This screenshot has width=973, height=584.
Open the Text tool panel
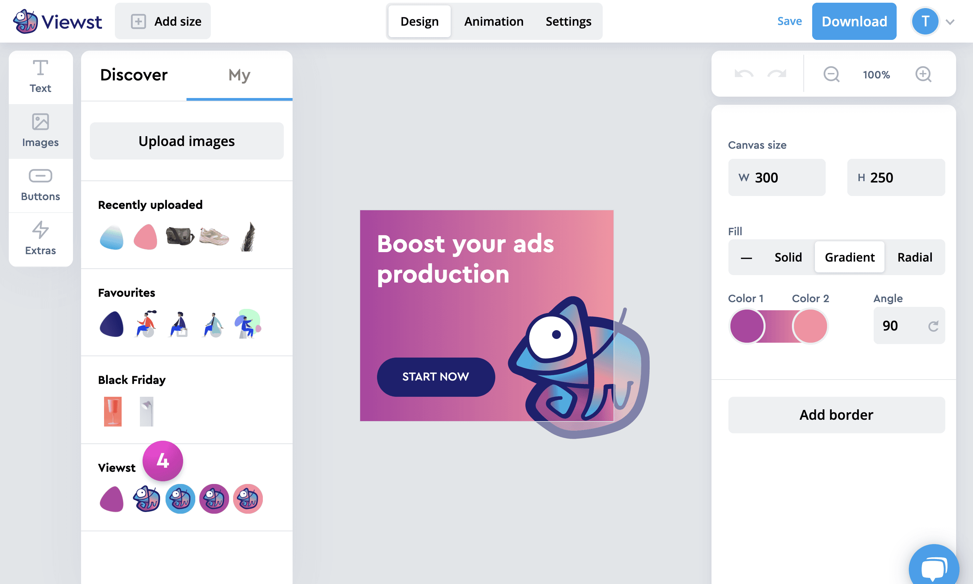41,77
